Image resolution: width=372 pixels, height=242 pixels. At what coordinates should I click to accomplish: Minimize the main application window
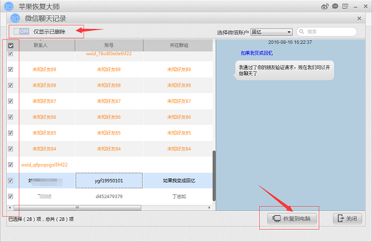(355, 7)
